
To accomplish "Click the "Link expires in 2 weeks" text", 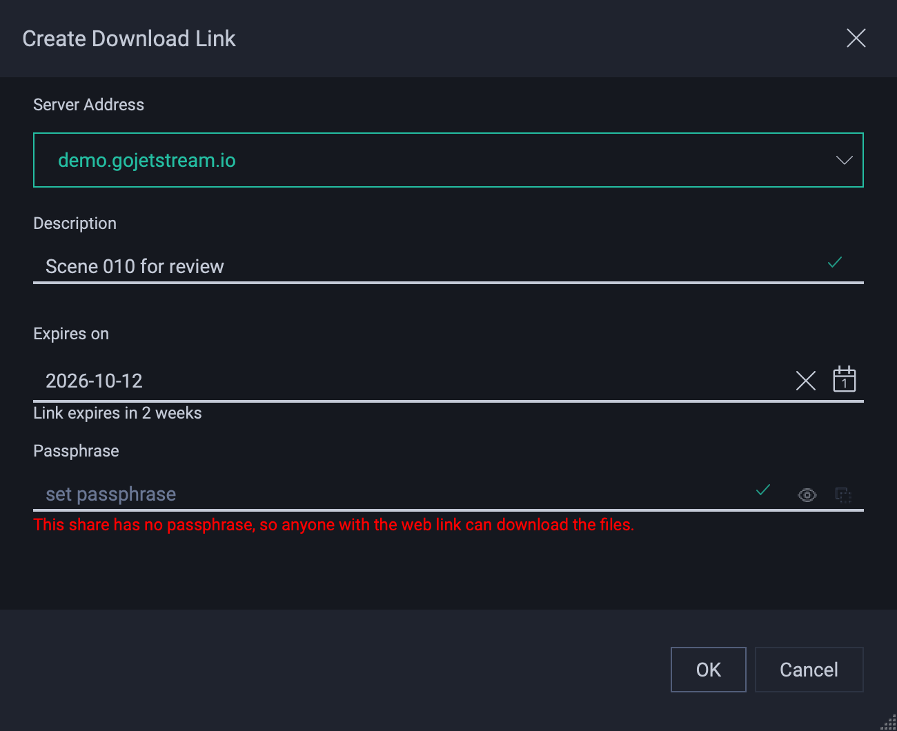I will 117,413.
